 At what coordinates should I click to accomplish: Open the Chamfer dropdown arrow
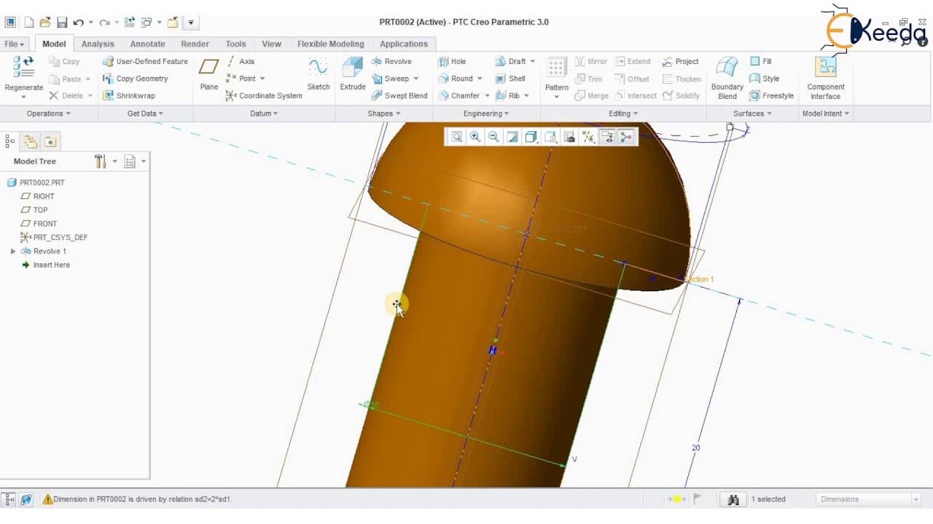(487, 95)
